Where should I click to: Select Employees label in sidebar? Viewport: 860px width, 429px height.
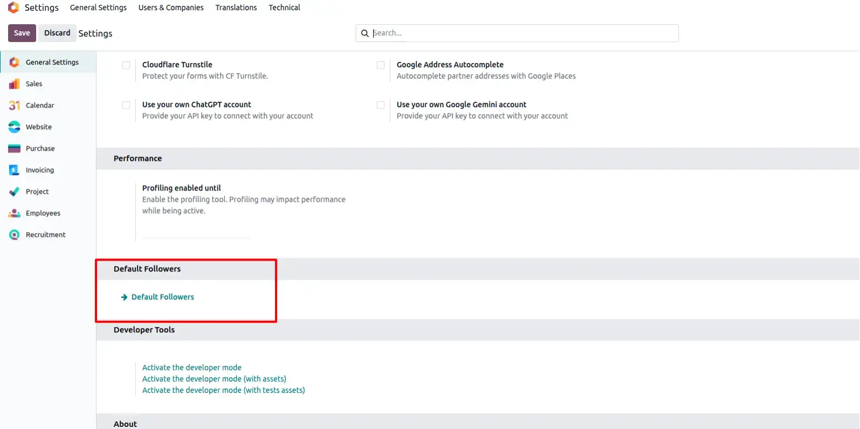[x=43, y=213]
